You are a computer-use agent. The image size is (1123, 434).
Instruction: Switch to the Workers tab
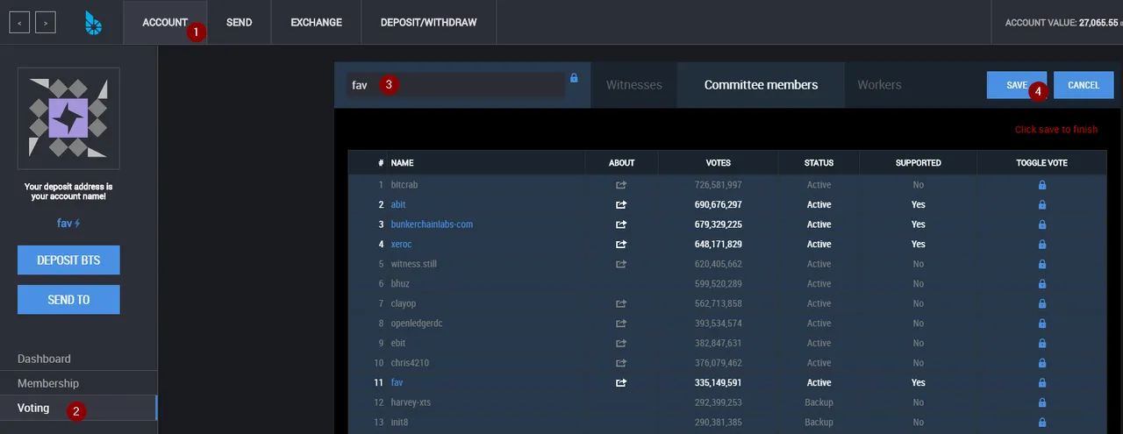879,85
